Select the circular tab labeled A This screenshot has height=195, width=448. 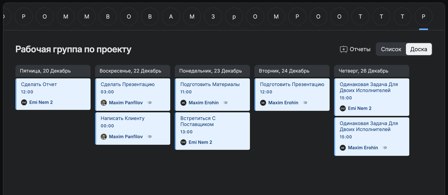pyautogui.click(x=171, y=17)
